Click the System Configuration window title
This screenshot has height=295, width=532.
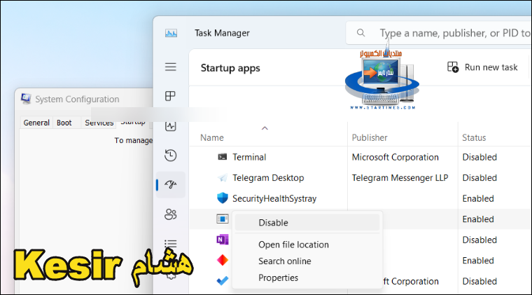[x=78, y=99]
